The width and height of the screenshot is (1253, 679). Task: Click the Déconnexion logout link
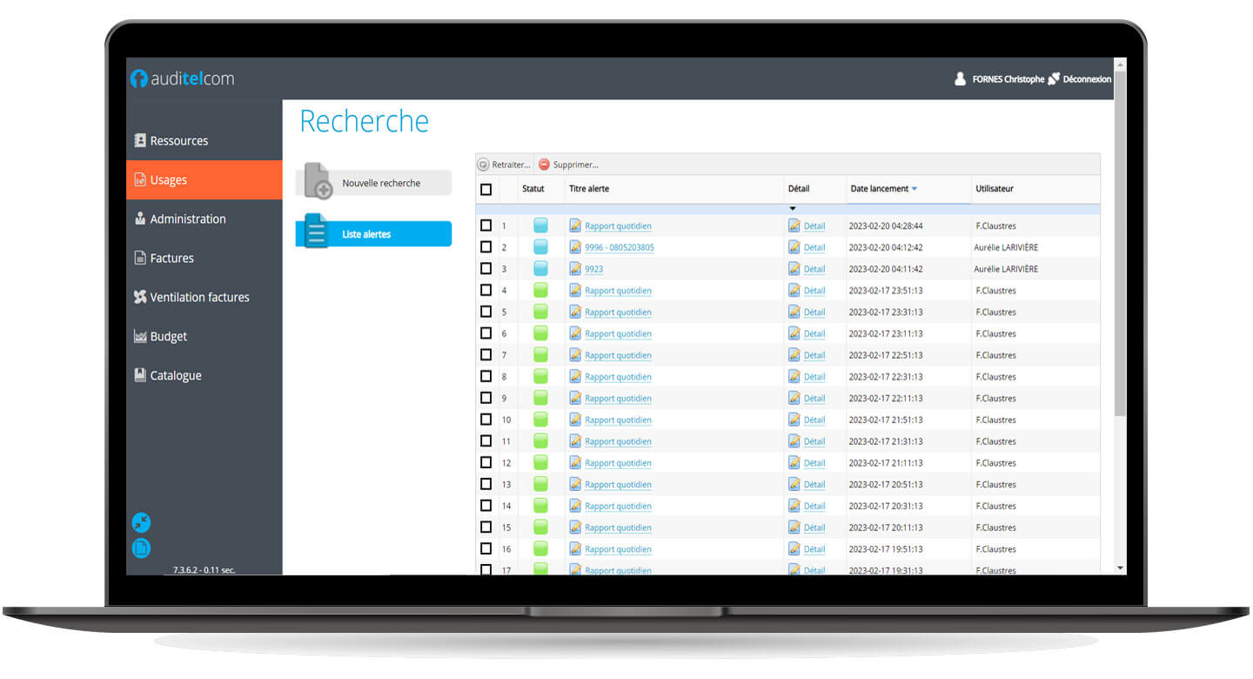click(1086, 79)
